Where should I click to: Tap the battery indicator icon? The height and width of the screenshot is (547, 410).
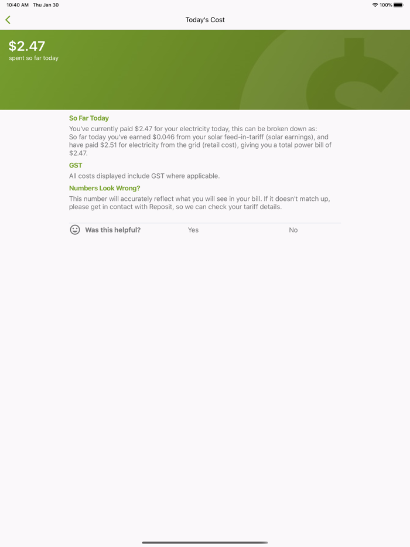[398, 5]
